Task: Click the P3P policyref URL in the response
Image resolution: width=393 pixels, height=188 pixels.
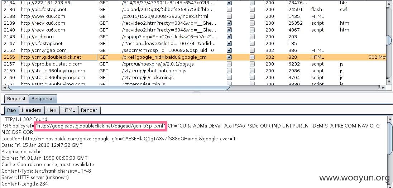Action: coord(101,126)
